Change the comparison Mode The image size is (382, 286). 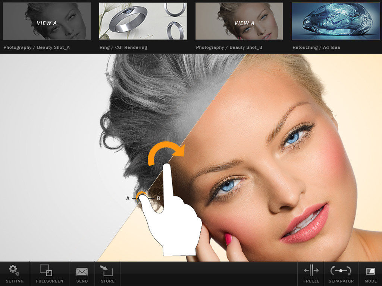[370, 271]
